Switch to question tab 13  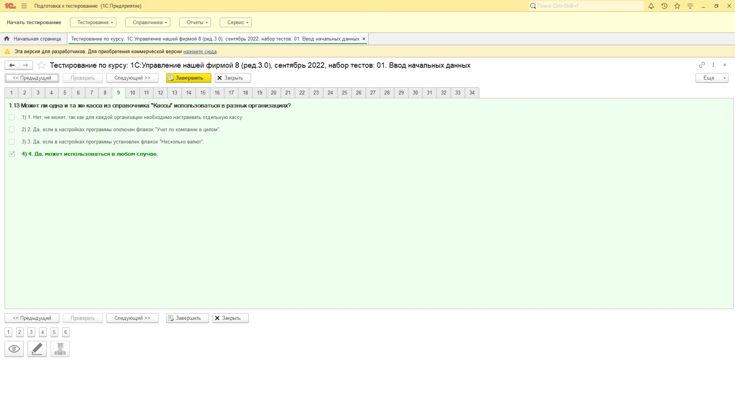click(x=175, y=93)
